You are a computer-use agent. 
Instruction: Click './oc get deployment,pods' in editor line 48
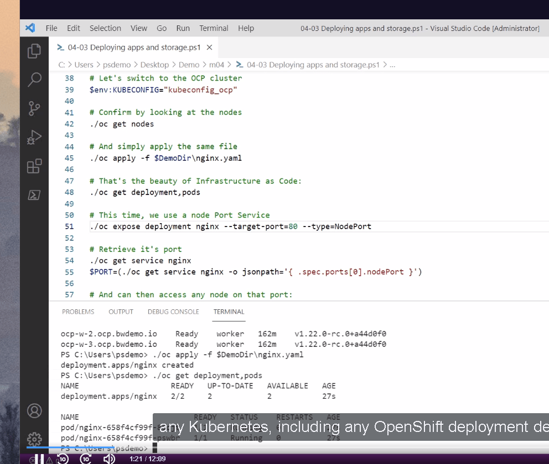click(x=145, y=193)
